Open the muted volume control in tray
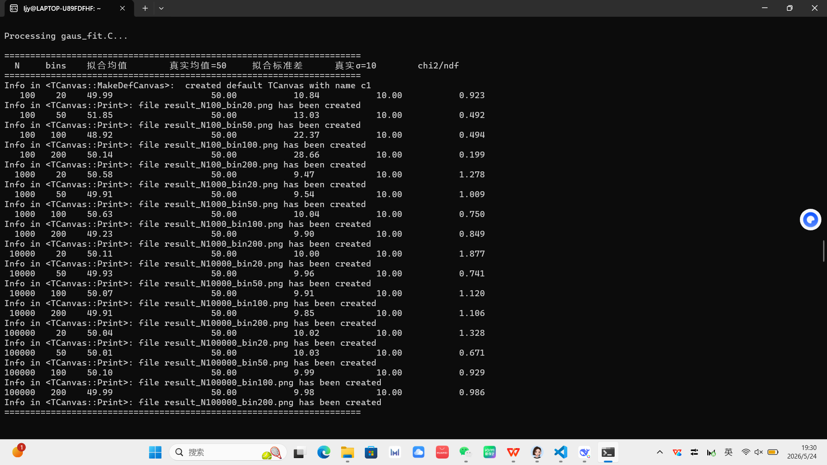 pyautogui.click(x=759, y=452)
